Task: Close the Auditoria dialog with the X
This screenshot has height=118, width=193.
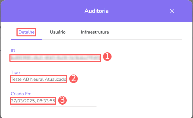Action: (172, 11)
